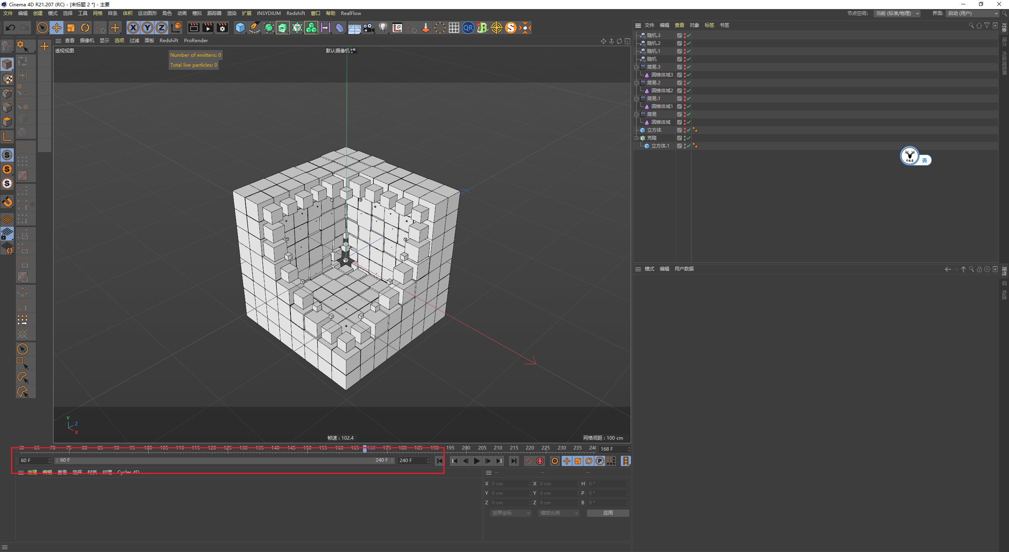Image resolution: width=1009 pixels, height=552 pixels.
Task: Click the Point Level Animation dots icon
Action: pyautogui.click(x=611, y=461)
